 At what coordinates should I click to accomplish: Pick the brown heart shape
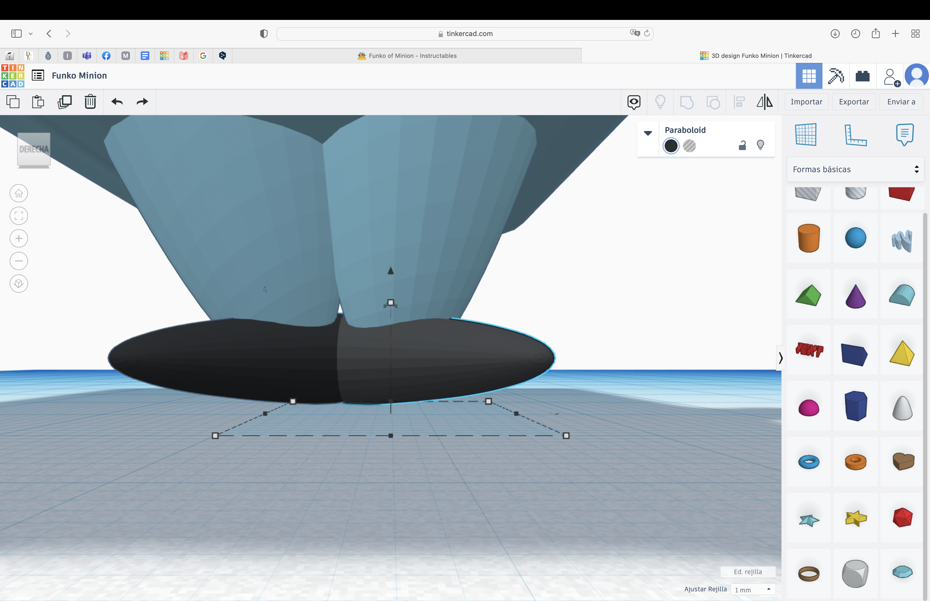903,462
